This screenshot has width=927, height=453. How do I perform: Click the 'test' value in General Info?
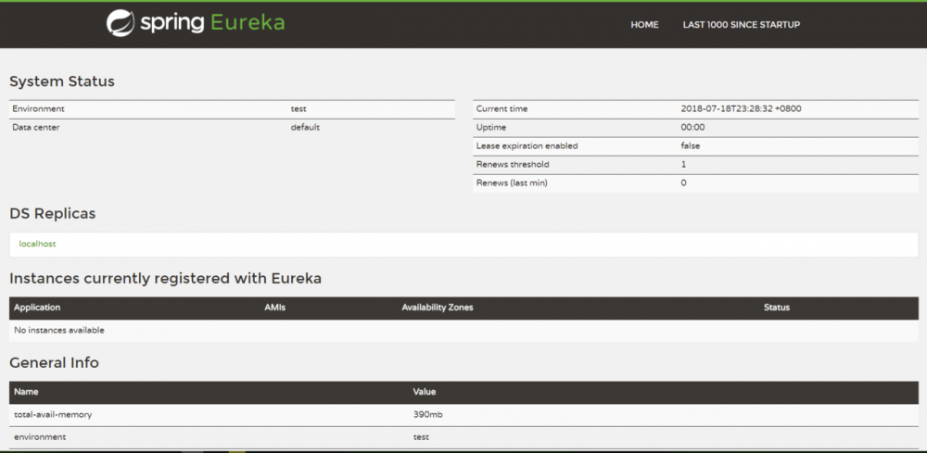point(421,437)
